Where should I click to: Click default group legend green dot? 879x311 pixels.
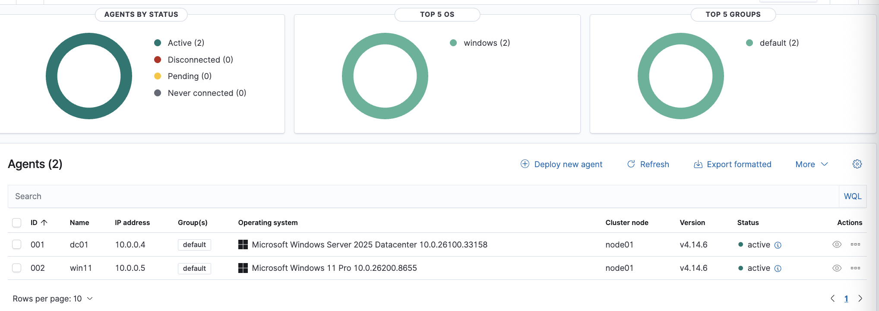point(749,43)
